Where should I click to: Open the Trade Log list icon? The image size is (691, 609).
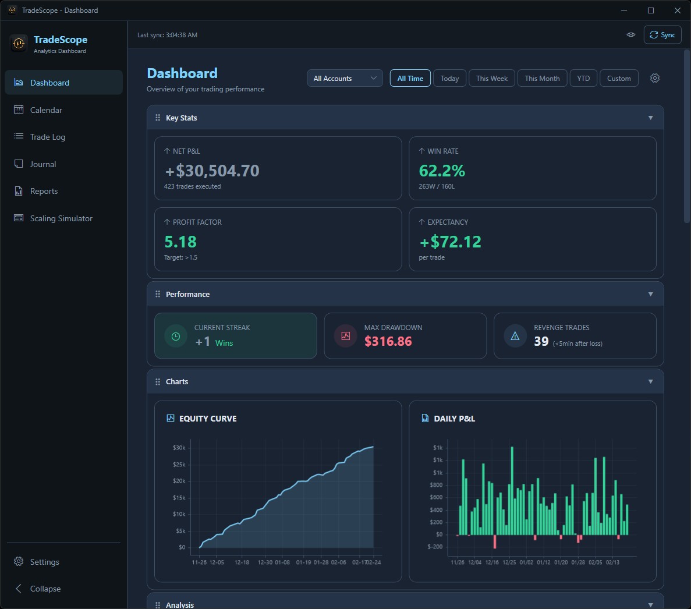click(19, 137)
